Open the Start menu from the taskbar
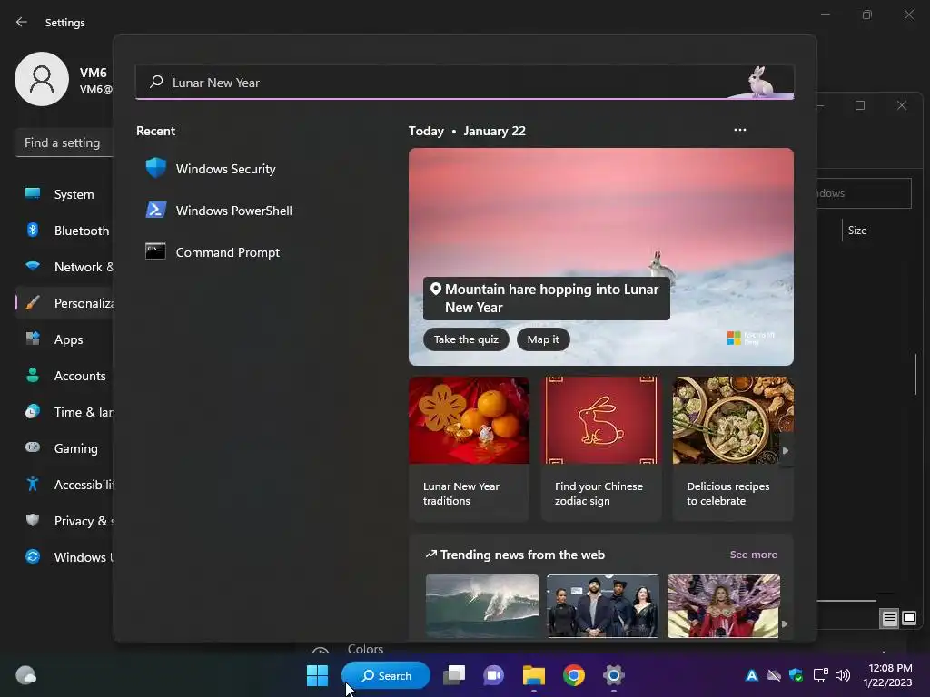Viewport: 930px width, 697px height. point(317,675)
